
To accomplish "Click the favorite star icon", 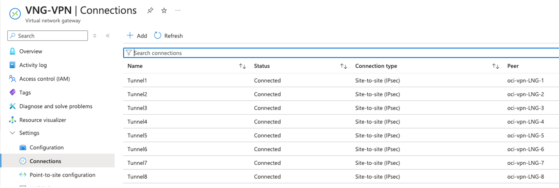I will pos(164,11).
